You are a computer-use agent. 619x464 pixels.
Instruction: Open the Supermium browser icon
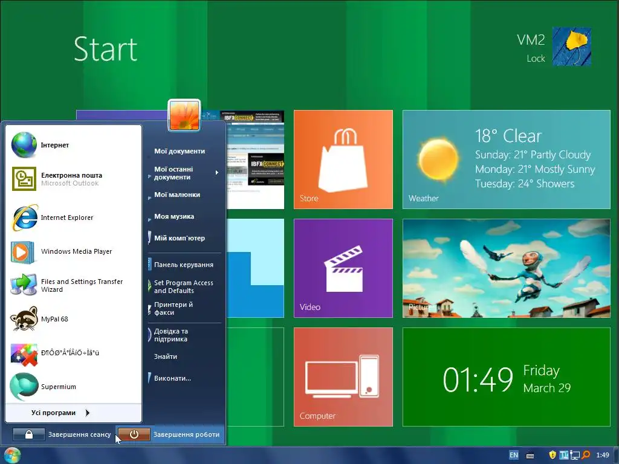(x=24, y=386)
